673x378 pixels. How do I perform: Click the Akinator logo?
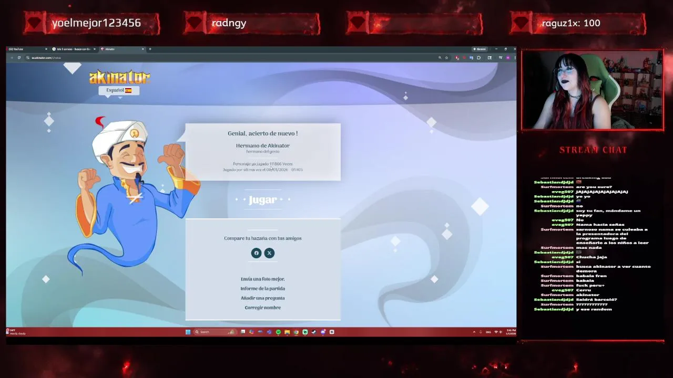pyautogui.click(x=119, y=77)
